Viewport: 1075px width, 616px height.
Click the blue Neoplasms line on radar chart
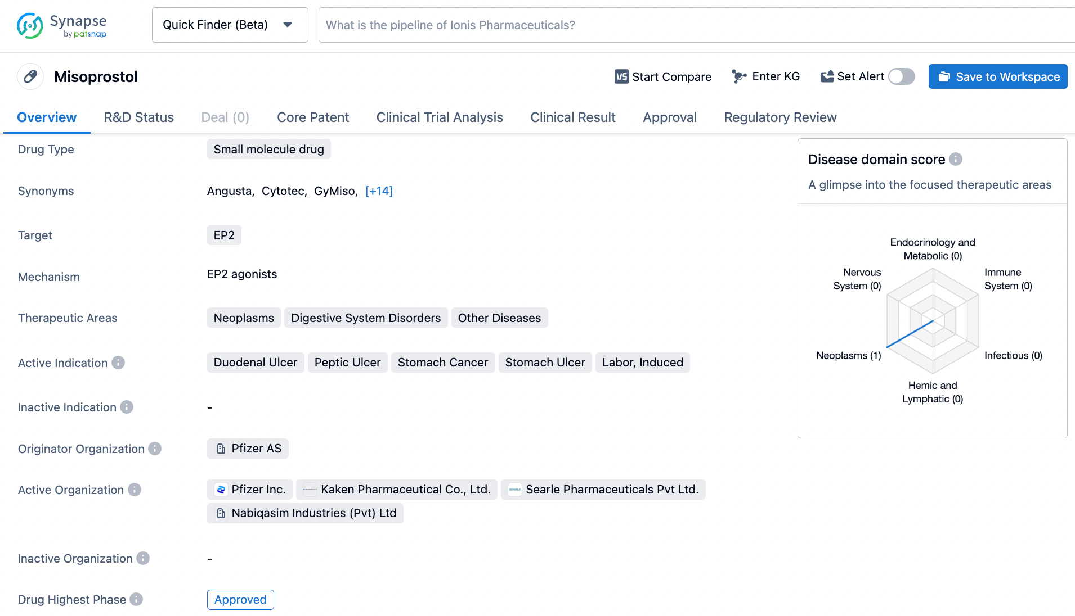pos(910,334)
